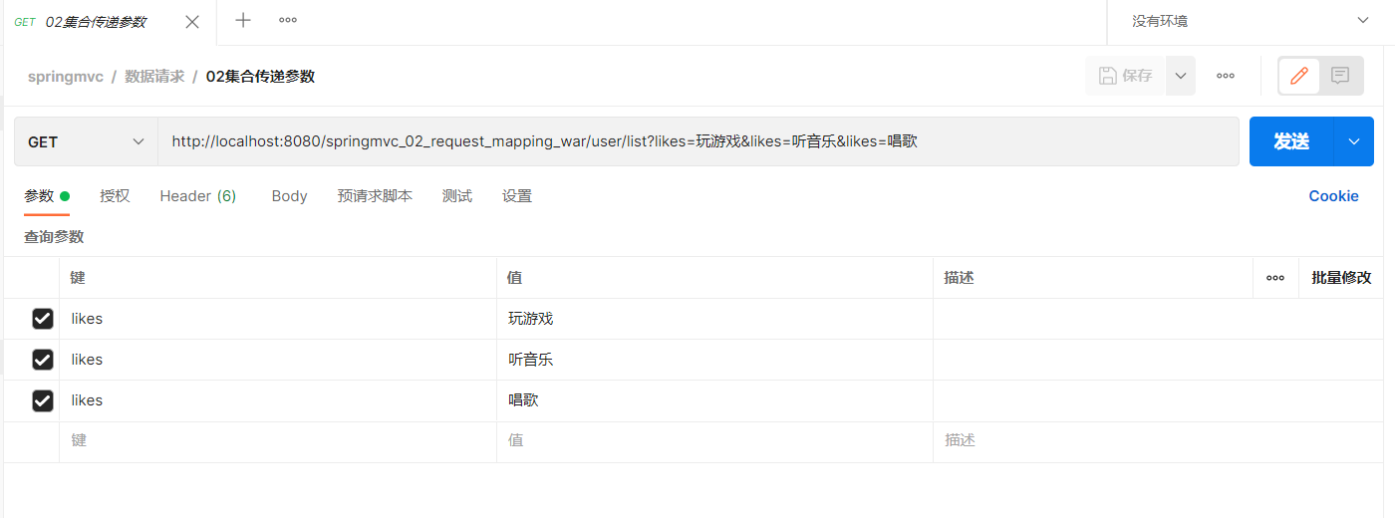The image size is (1395, 518).
Task: Close the 02集合传递参数 request tab
Action: (x=192, y=21)
